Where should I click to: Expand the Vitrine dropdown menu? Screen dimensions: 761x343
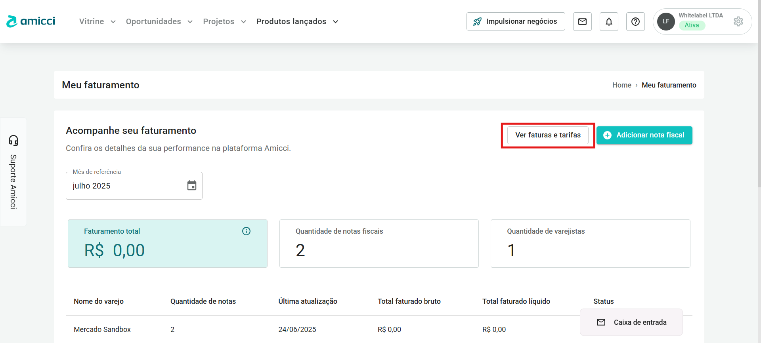pyautogui.click(x=97, y=21)
